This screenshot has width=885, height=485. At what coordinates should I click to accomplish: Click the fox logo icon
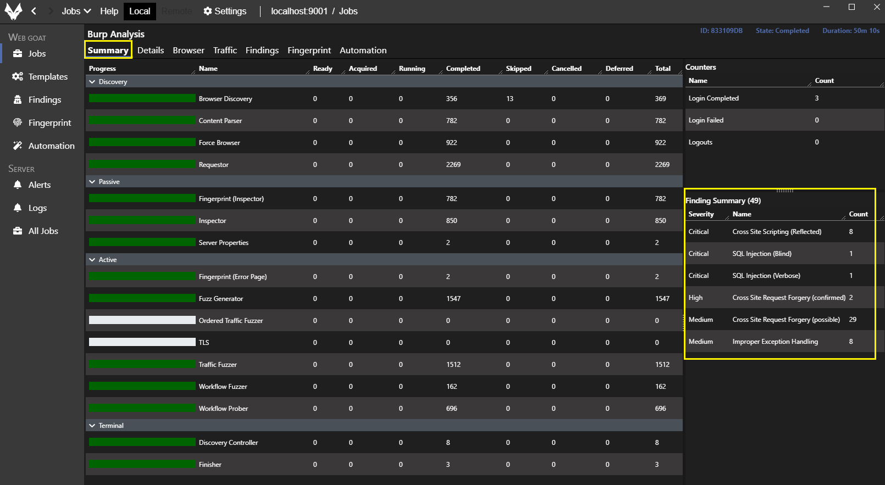pos(13,11)
